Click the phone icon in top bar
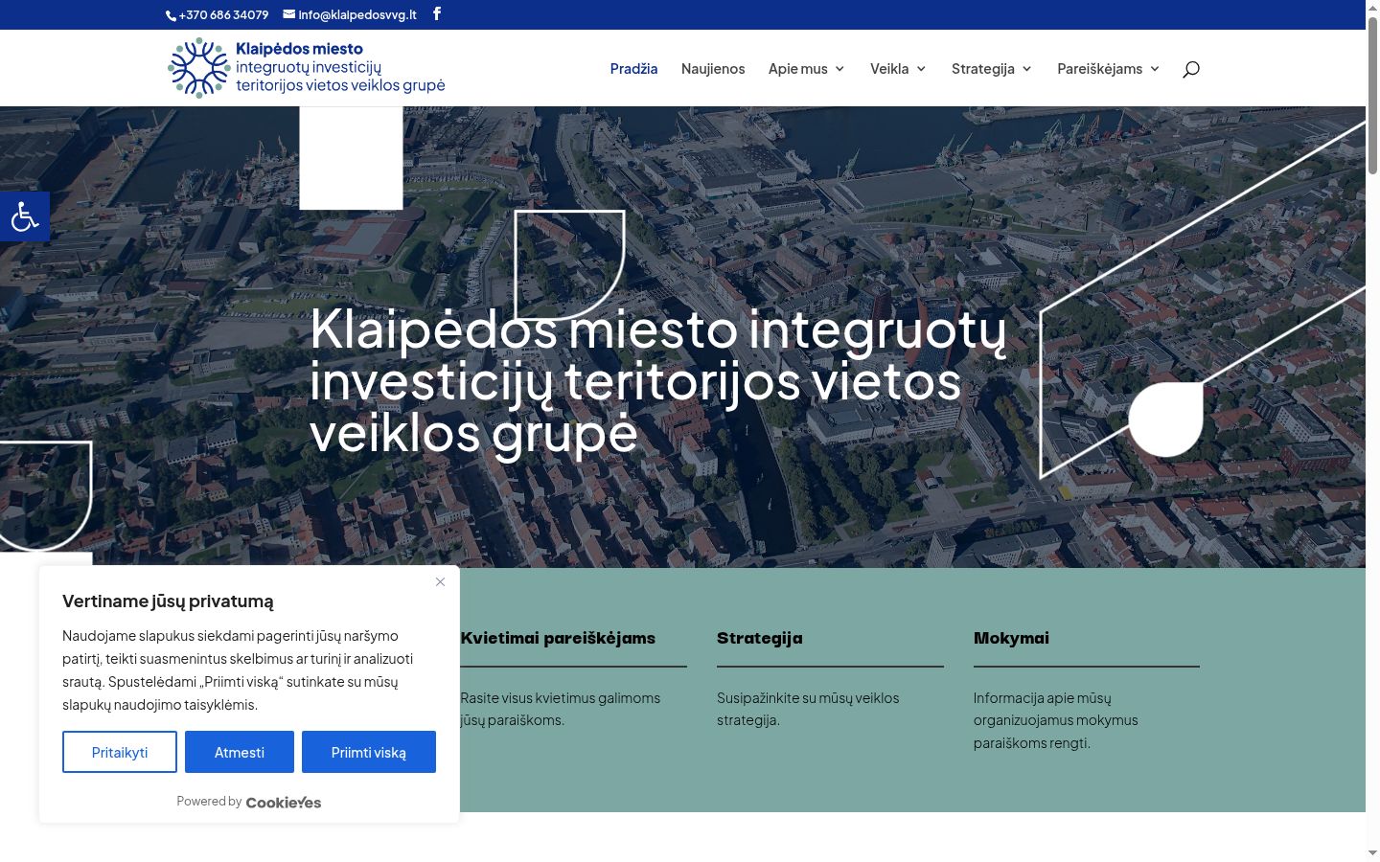 click(x=172, y=15)
